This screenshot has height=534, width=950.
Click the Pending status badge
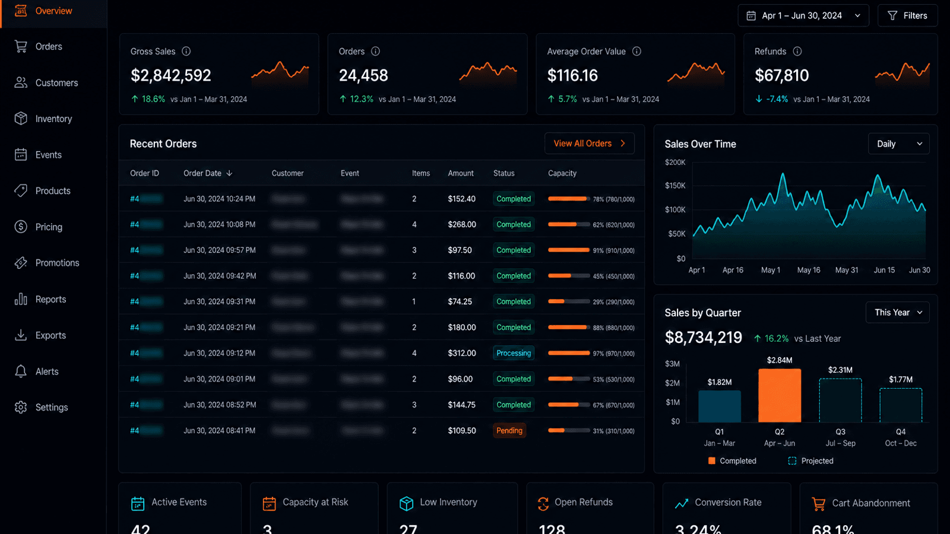pos(509,431)
